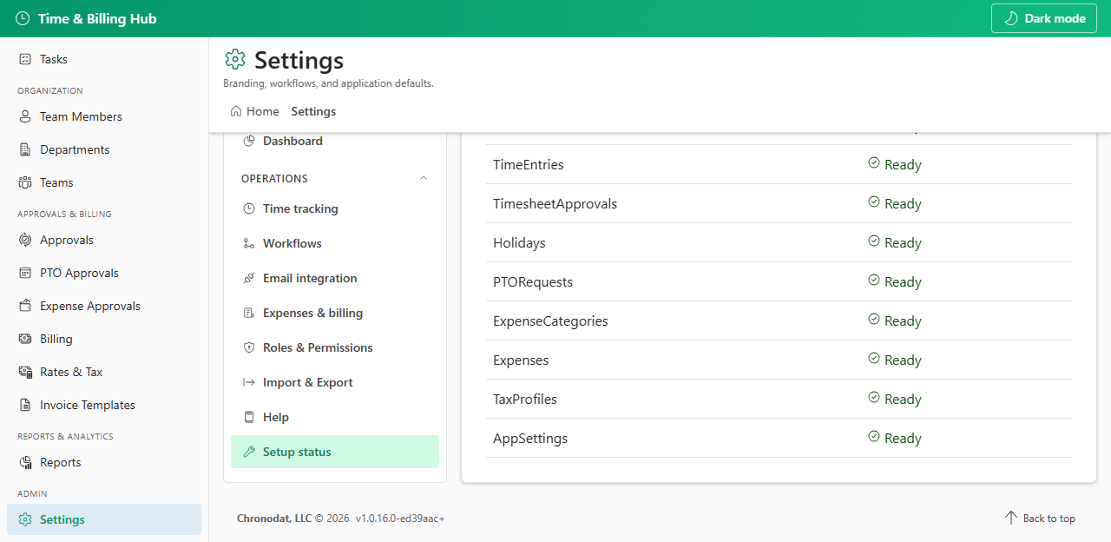Viewport: 1111px width, 542px height.
Task: Click the Help book icon
Action: coord(248,417)
